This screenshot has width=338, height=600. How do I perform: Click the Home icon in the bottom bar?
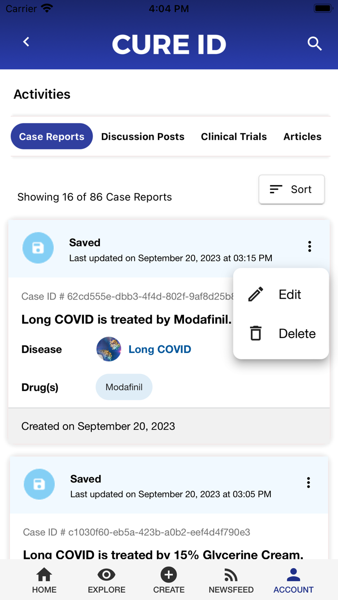(x=44, y=575)
